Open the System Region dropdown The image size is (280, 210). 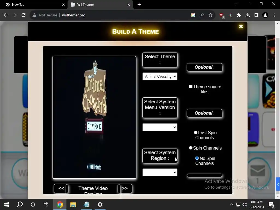pyautogui.click(x=160, y=173)
